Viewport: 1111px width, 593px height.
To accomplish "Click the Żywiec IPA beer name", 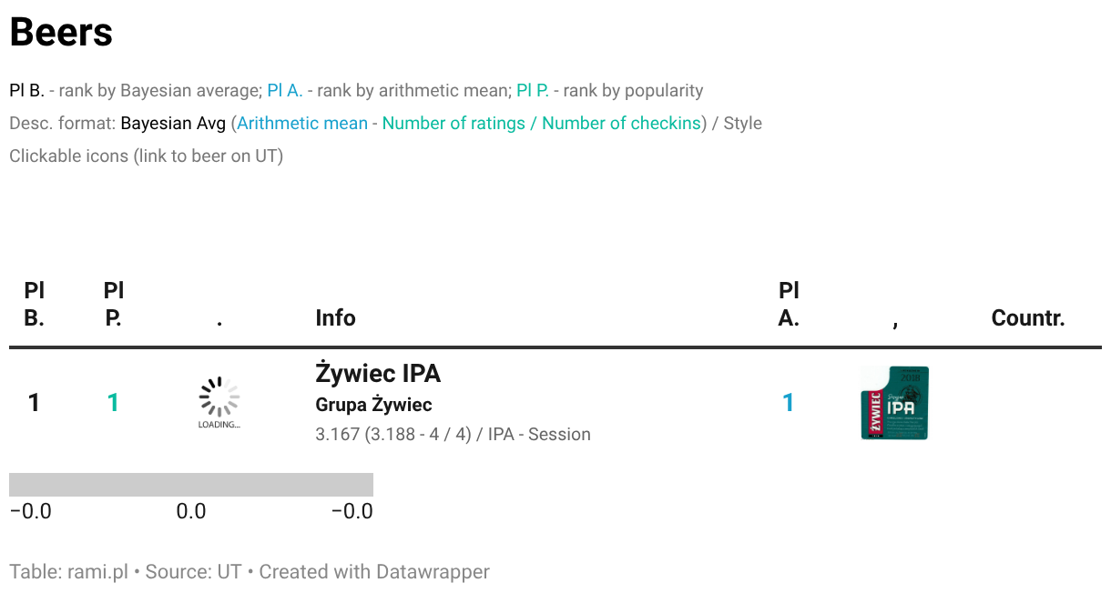I will pos(378,373).
